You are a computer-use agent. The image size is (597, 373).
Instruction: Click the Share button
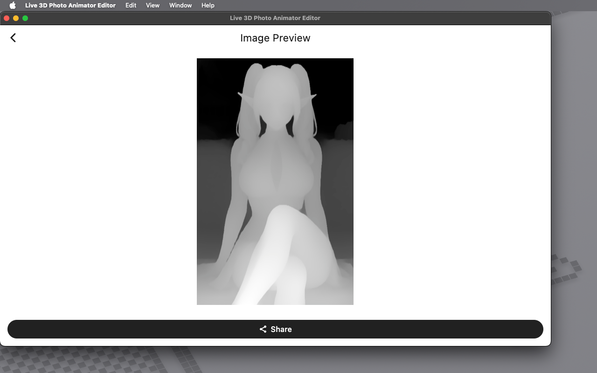pyautogui.click(x=275, y=329)
